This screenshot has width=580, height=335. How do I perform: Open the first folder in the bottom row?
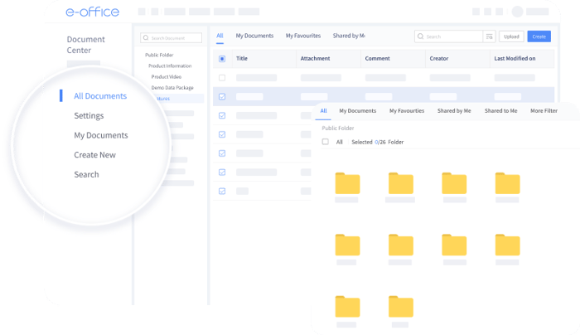coord(347,305)
